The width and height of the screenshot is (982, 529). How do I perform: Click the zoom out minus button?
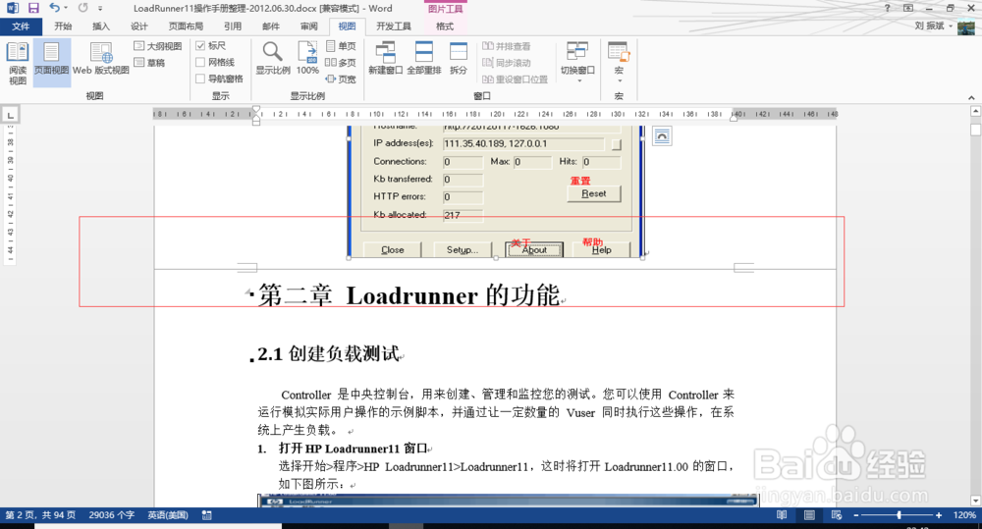pyautogui.click(x=856, y=515)
